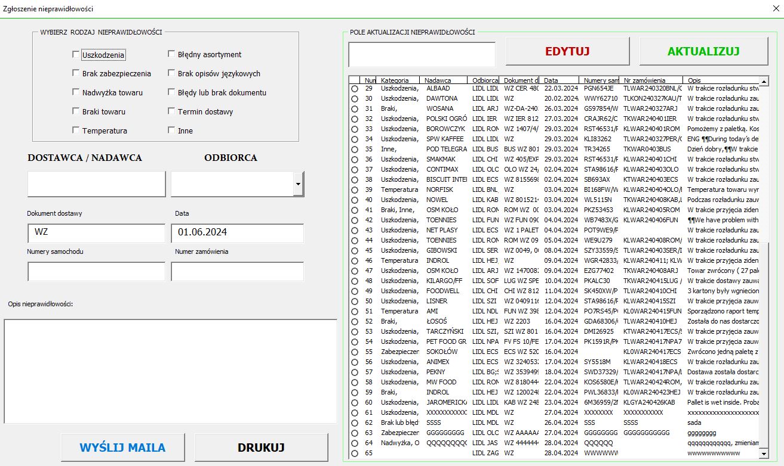Select radio button for row 37 CONTIMAX
Screen dimensions: 784x466
354,170
